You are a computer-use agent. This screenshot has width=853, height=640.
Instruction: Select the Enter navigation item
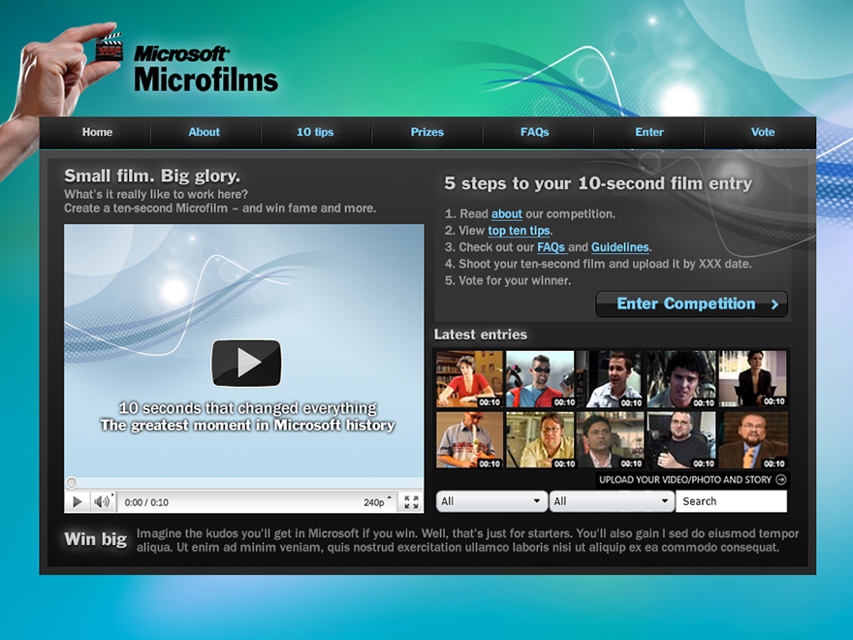coord(649,132)
